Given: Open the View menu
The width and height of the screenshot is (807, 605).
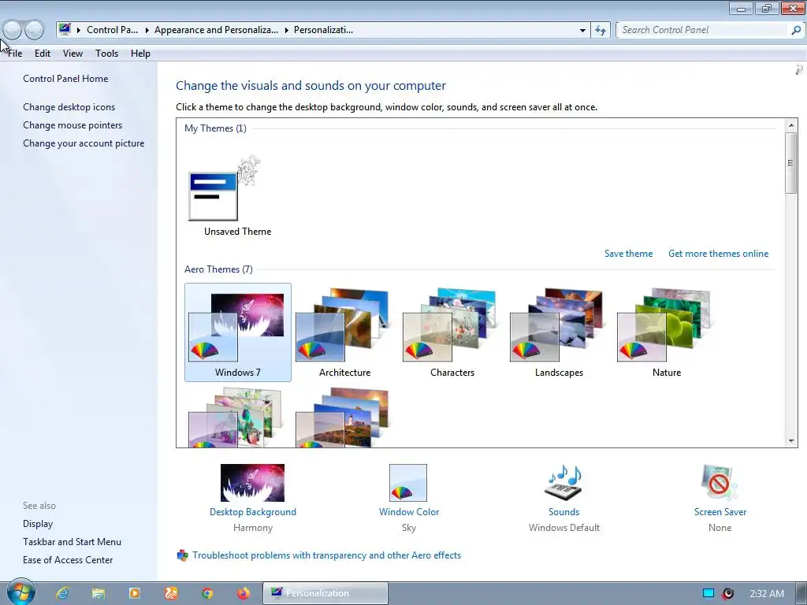Looking at the screenshot, I should (x=73, y=54).
